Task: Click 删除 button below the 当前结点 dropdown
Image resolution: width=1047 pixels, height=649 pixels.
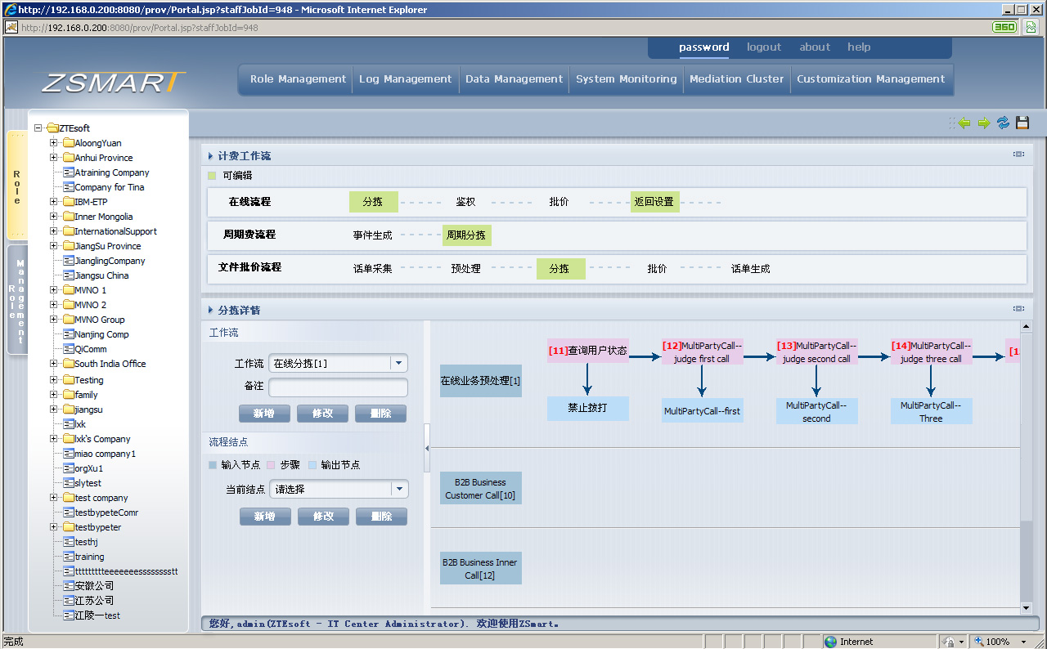Action: click(380, 517)
